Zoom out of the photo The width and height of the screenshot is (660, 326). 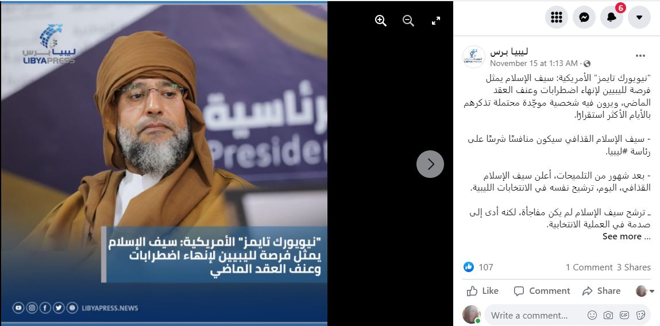[408, 21]
